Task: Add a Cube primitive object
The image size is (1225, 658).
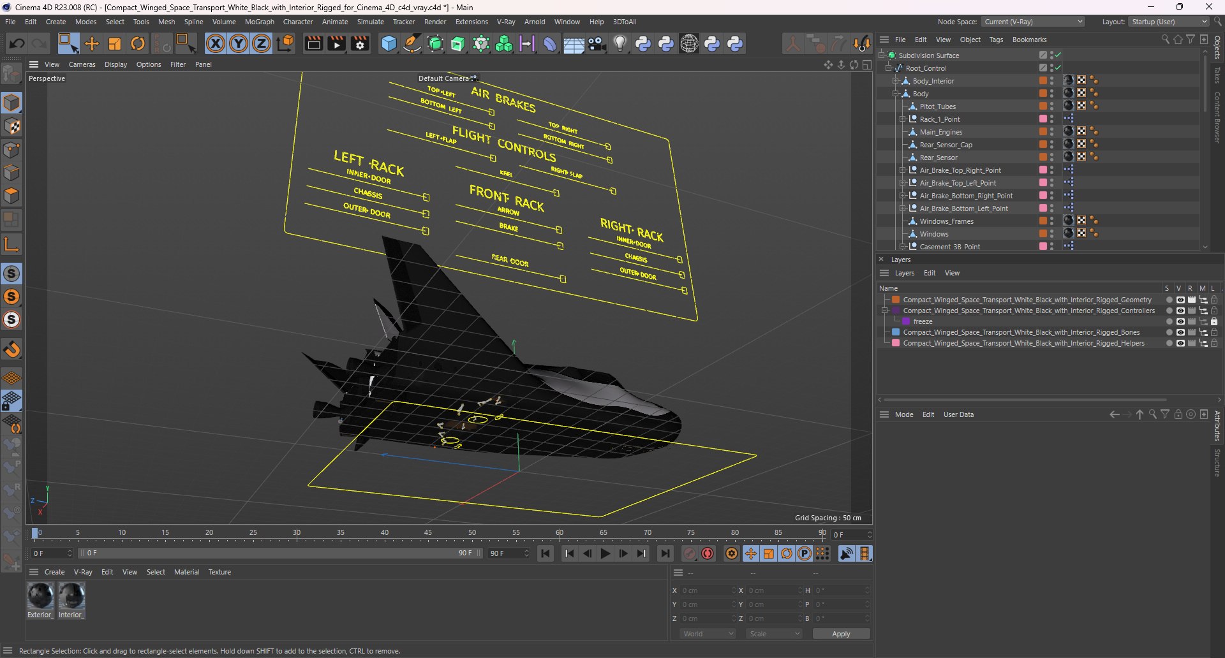Action: (389, 43)
